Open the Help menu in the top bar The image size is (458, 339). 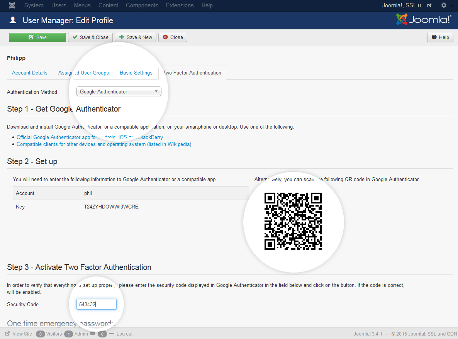(207, 5)
